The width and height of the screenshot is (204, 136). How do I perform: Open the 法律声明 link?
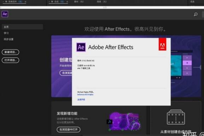tap(81, 100)
